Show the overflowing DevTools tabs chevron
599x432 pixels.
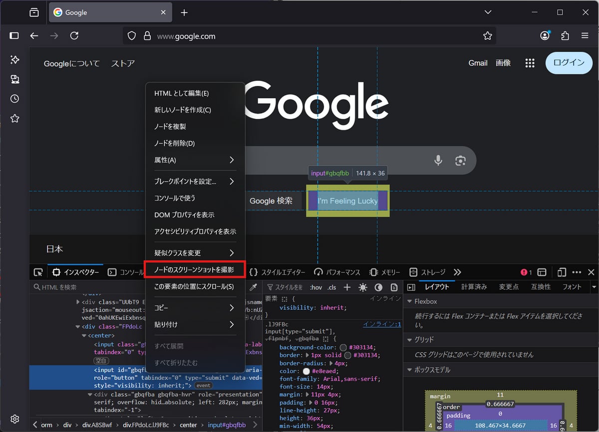click(x=457, y=272)
